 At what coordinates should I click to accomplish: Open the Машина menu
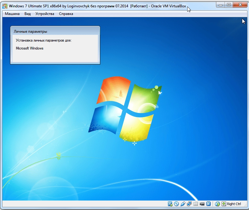(12, 14)
